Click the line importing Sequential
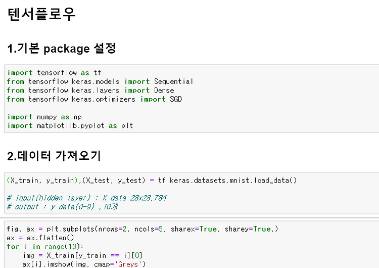379x268 pixels. point(100,81)
